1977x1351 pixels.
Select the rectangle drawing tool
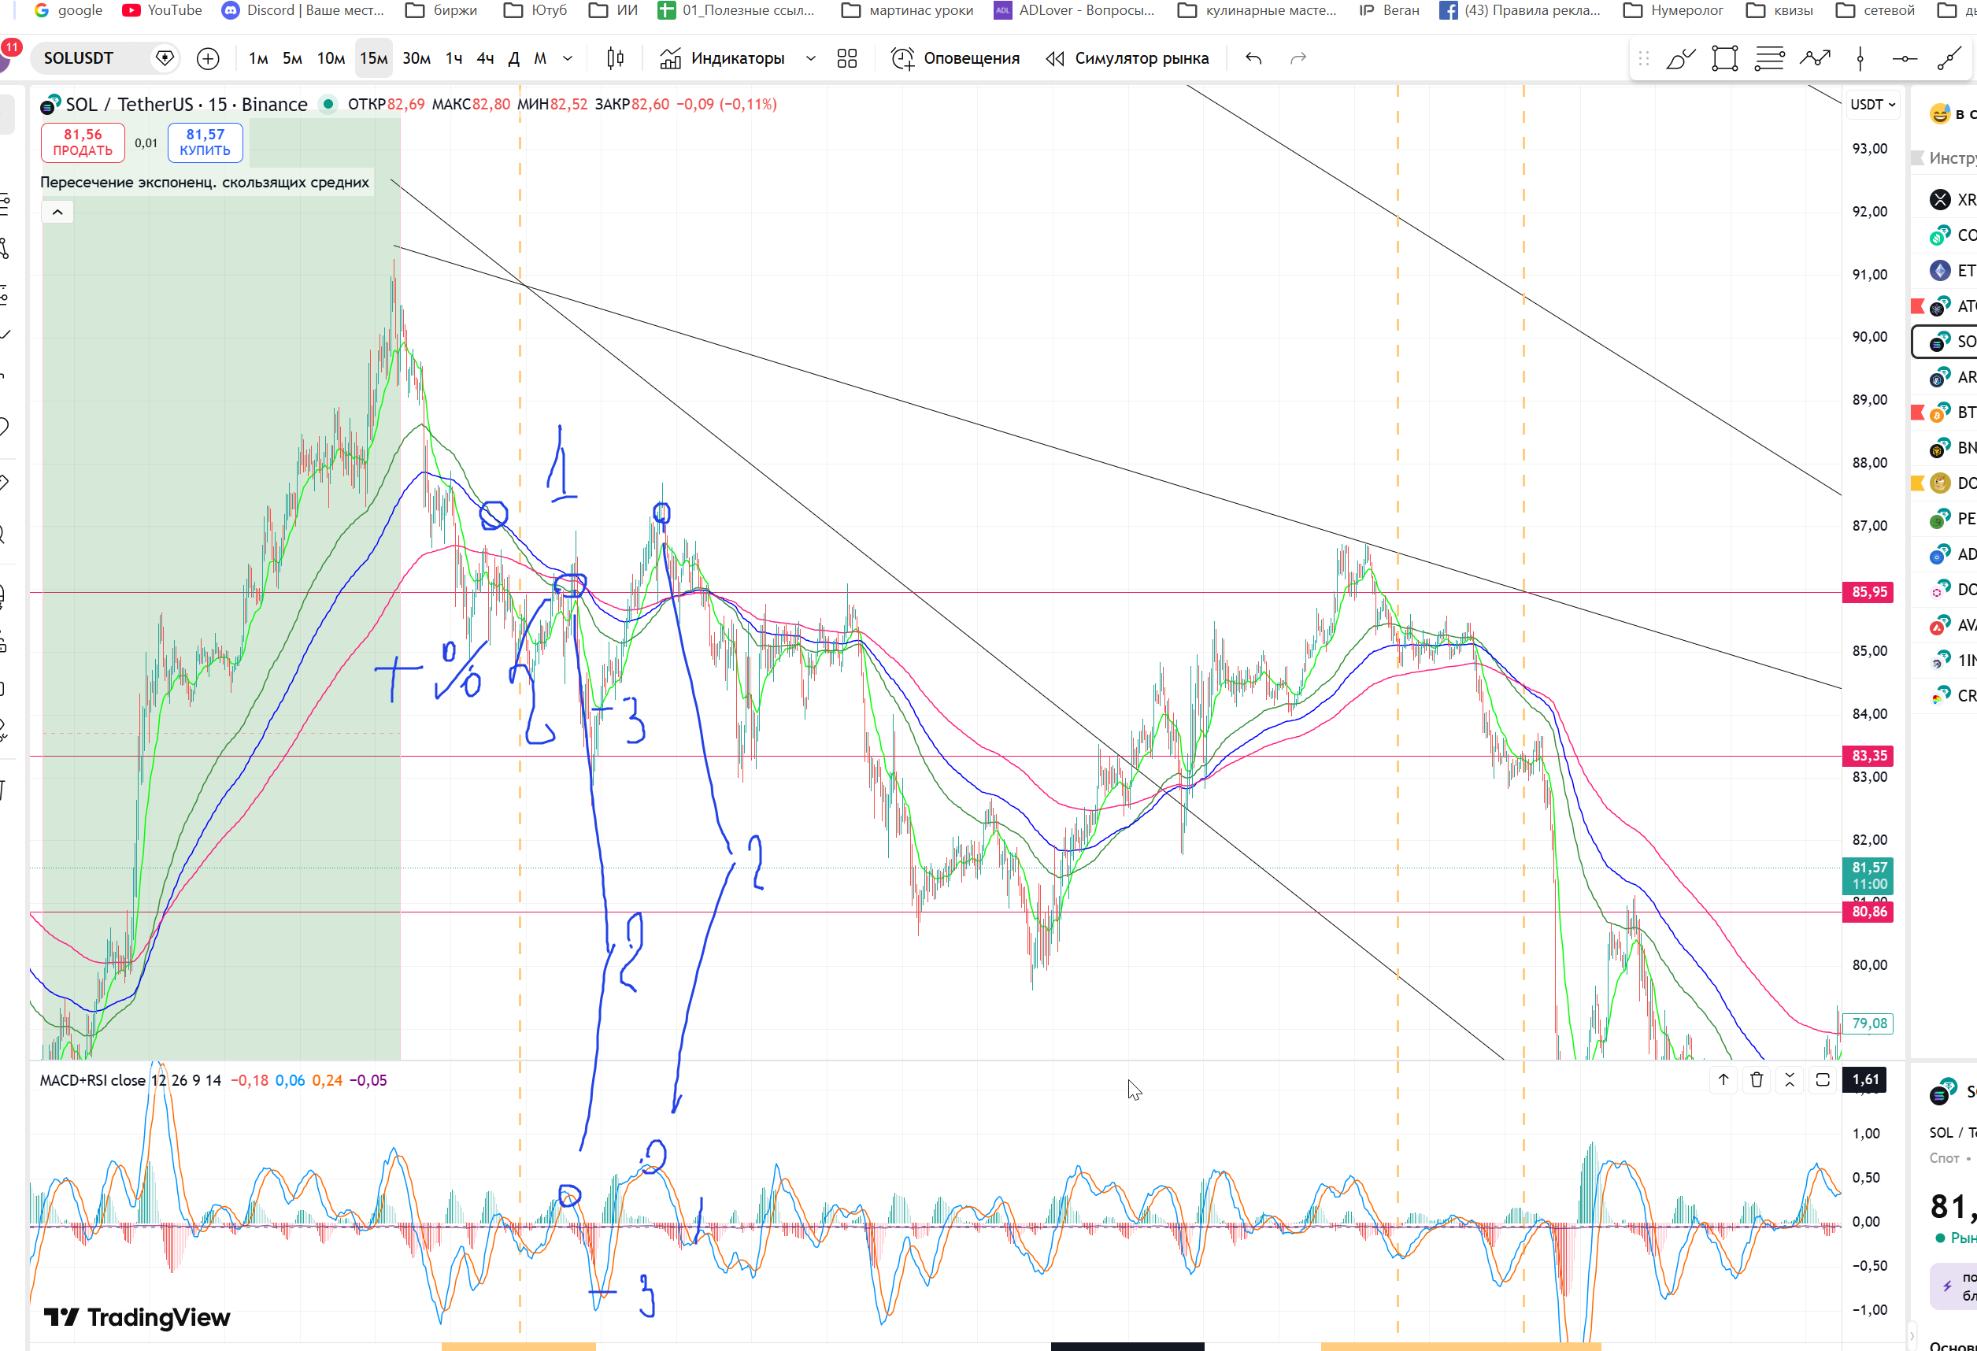coord(1724,59)
